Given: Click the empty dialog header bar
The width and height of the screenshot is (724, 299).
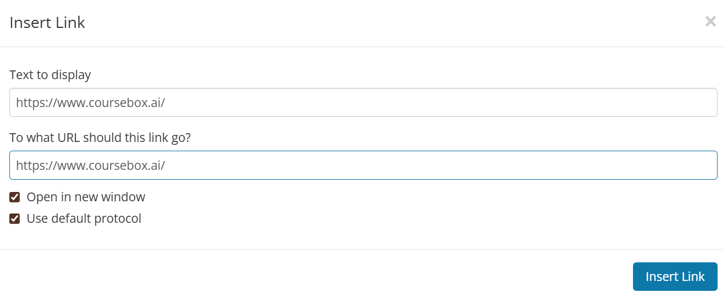Looking at the screenshot, I should pos(379,23).
